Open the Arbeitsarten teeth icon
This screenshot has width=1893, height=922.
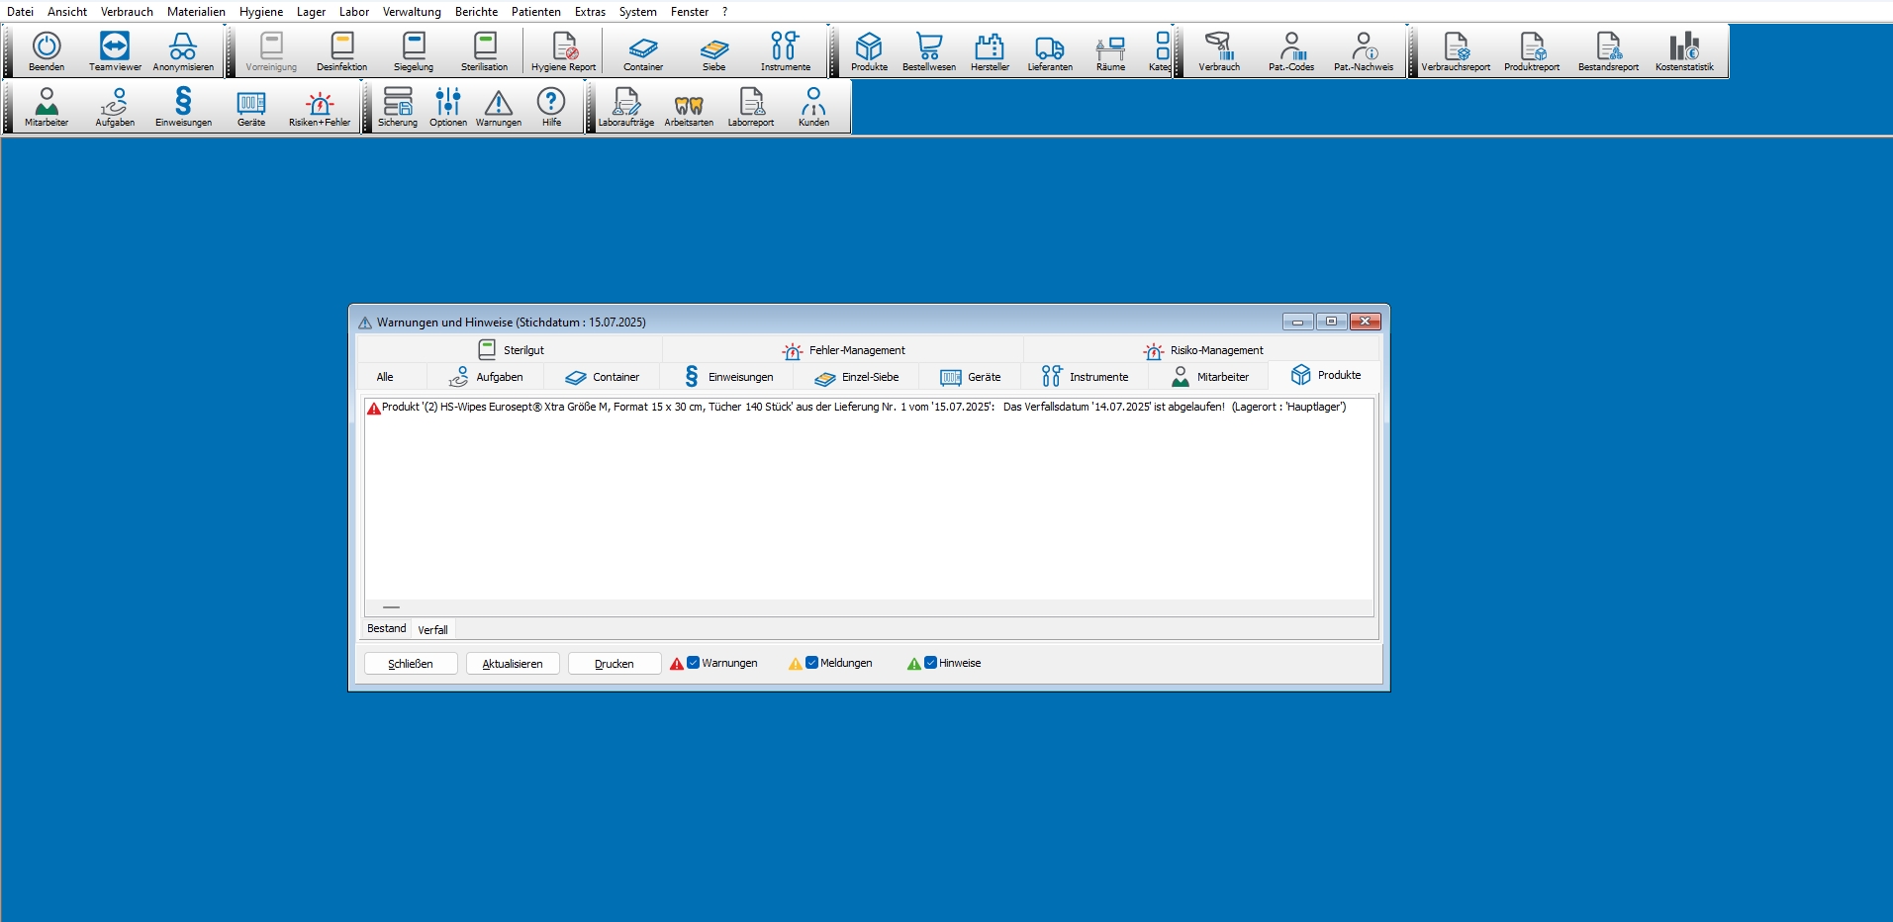click(x=689, y=107)
